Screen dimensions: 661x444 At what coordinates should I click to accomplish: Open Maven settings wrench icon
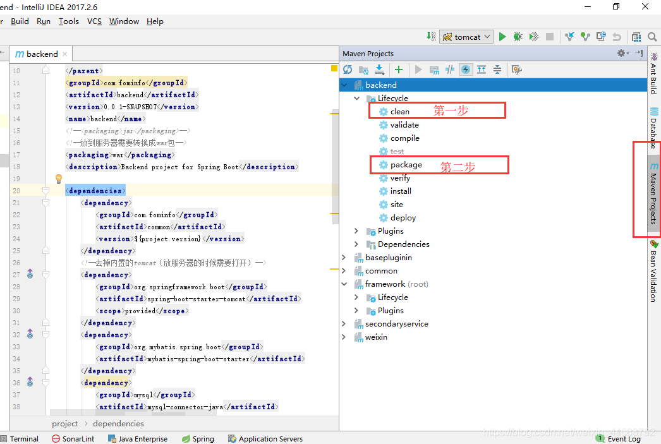[x=517, y=69]
